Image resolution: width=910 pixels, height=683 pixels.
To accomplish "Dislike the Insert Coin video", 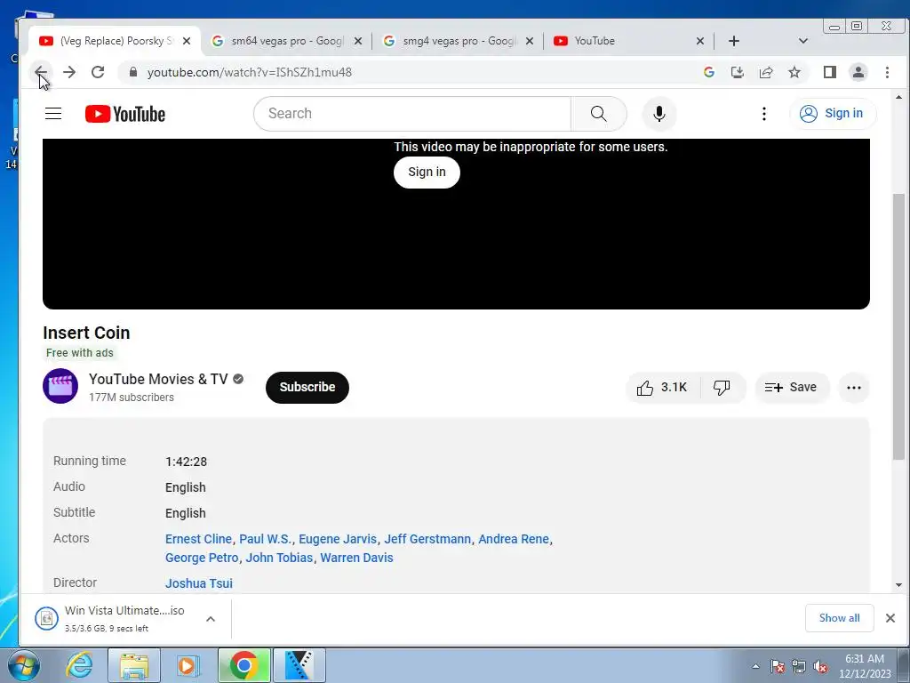I will [x=722, y=388].
